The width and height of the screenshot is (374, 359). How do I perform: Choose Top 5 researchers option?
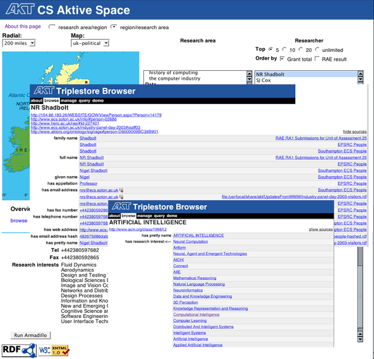coord(271,49)
